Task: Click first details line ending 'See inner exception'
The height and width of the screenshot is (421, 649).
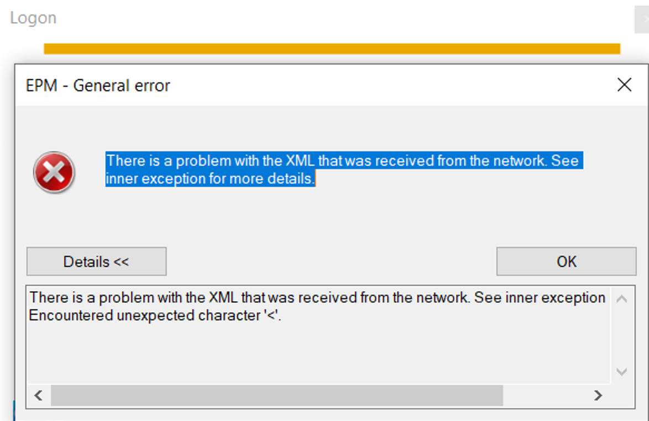Action: tap(317, 297)
